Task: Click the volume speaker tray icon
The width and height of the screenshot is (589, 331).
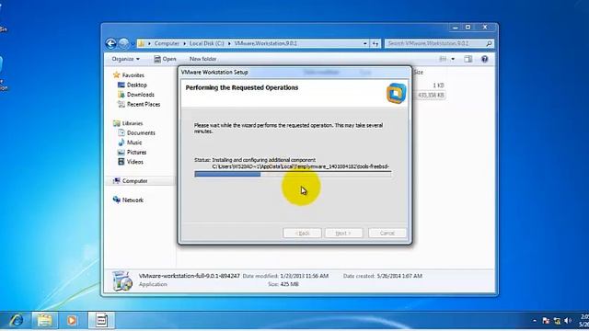Action: pyautogui.click(x=568, y=321)
